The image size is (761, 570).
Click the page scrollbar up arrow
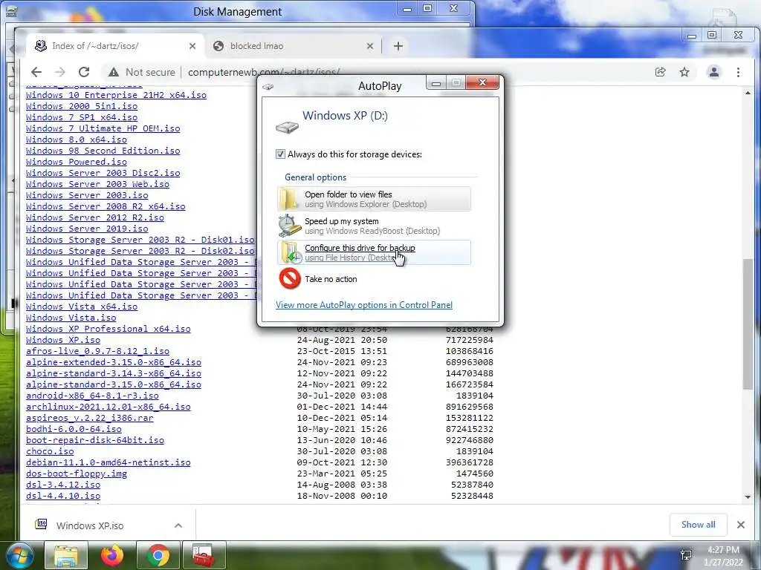(748, 93)
